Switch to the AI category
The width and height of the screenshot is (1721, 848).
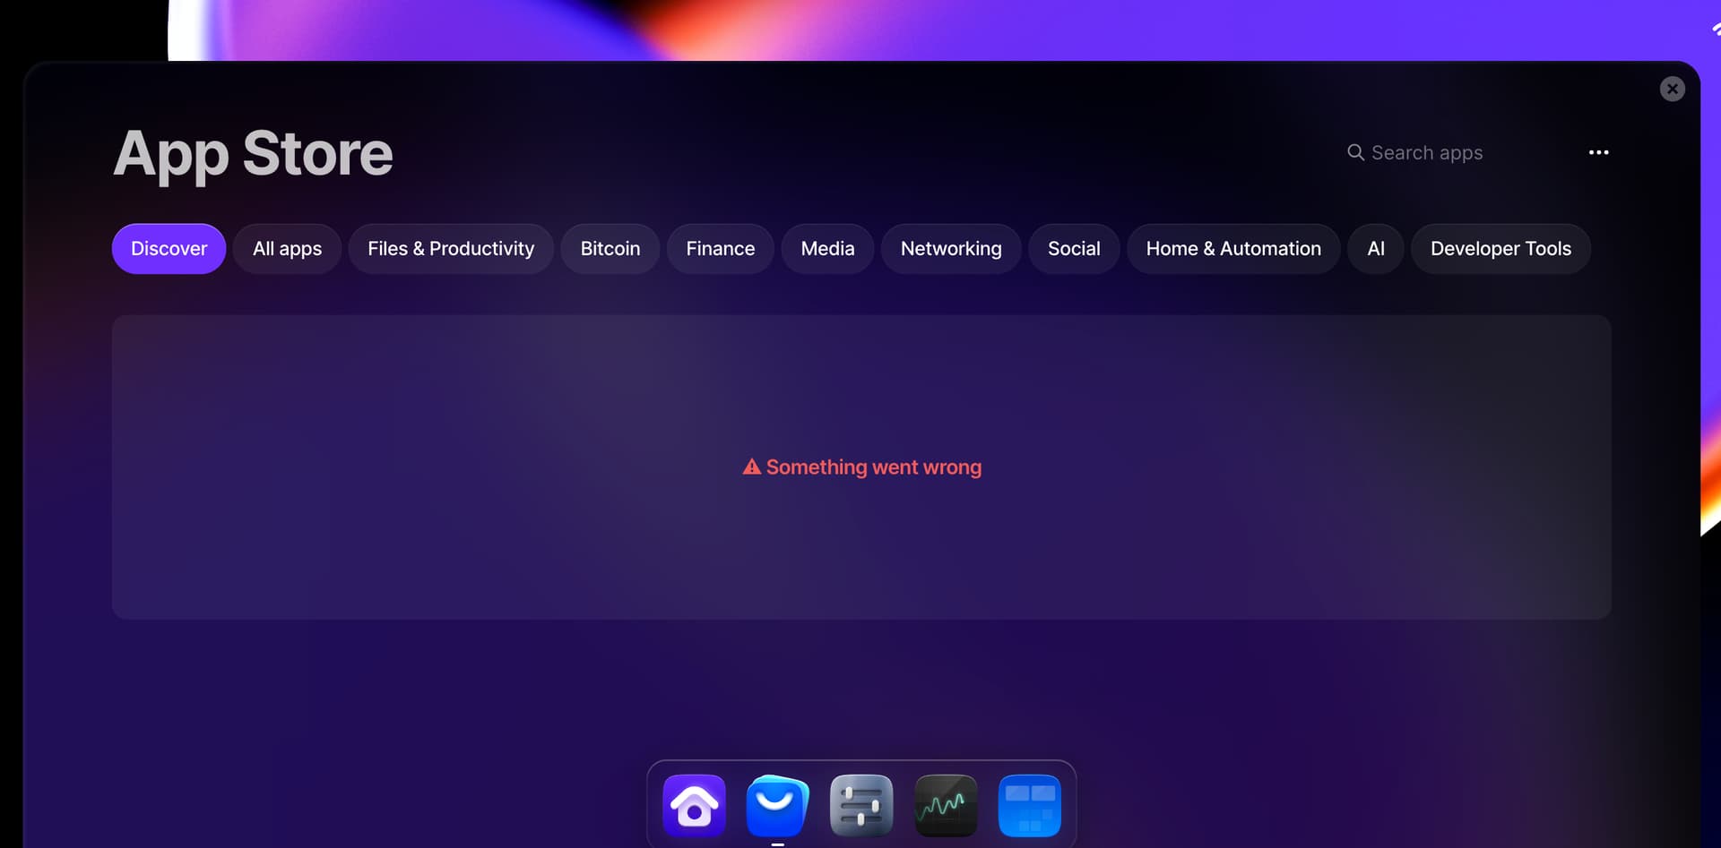[1376, 249]
